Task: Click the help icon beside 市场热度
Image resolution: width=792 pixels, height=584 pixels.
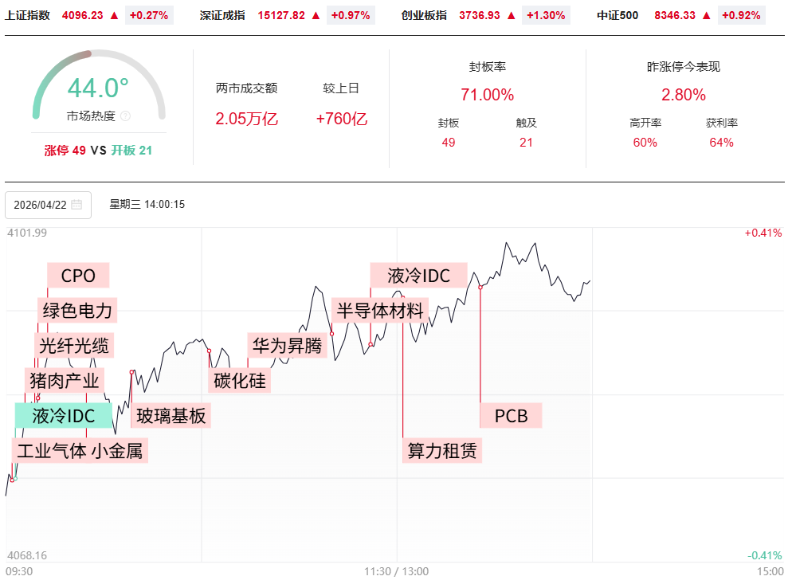Action: (x=125, y=116)
